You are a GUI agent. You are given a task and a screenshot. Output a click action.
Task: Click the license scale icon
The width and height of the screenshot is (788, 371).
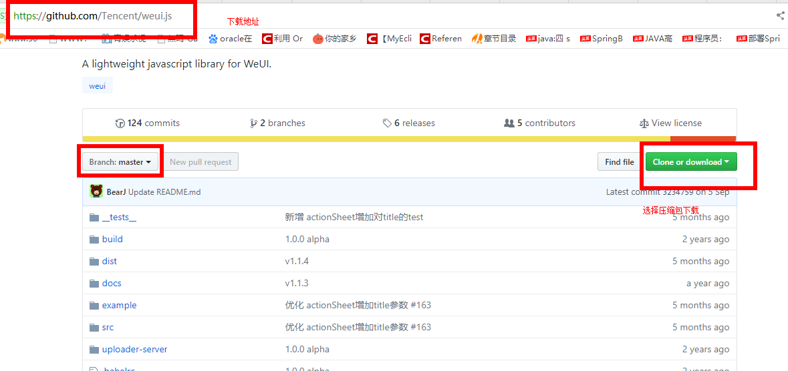[x=644, y=123]
